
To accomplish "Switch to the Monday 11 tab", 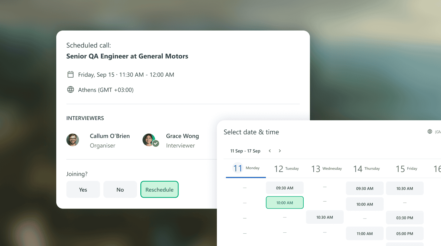I will click(246, 168).
